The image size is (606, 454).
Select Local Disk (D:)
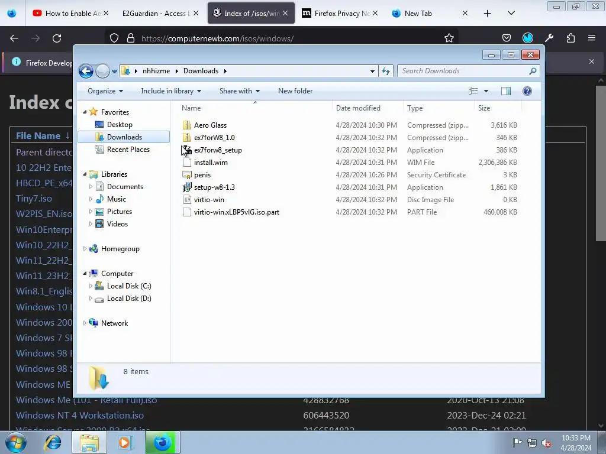click(128, 299)
